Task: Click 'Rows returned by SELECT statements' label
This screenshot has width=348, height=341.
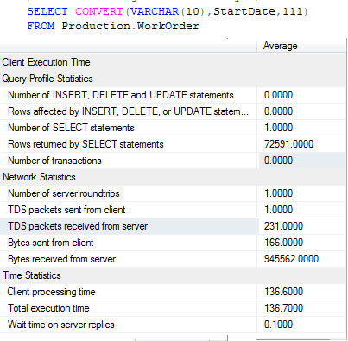Action: (85, 144)
